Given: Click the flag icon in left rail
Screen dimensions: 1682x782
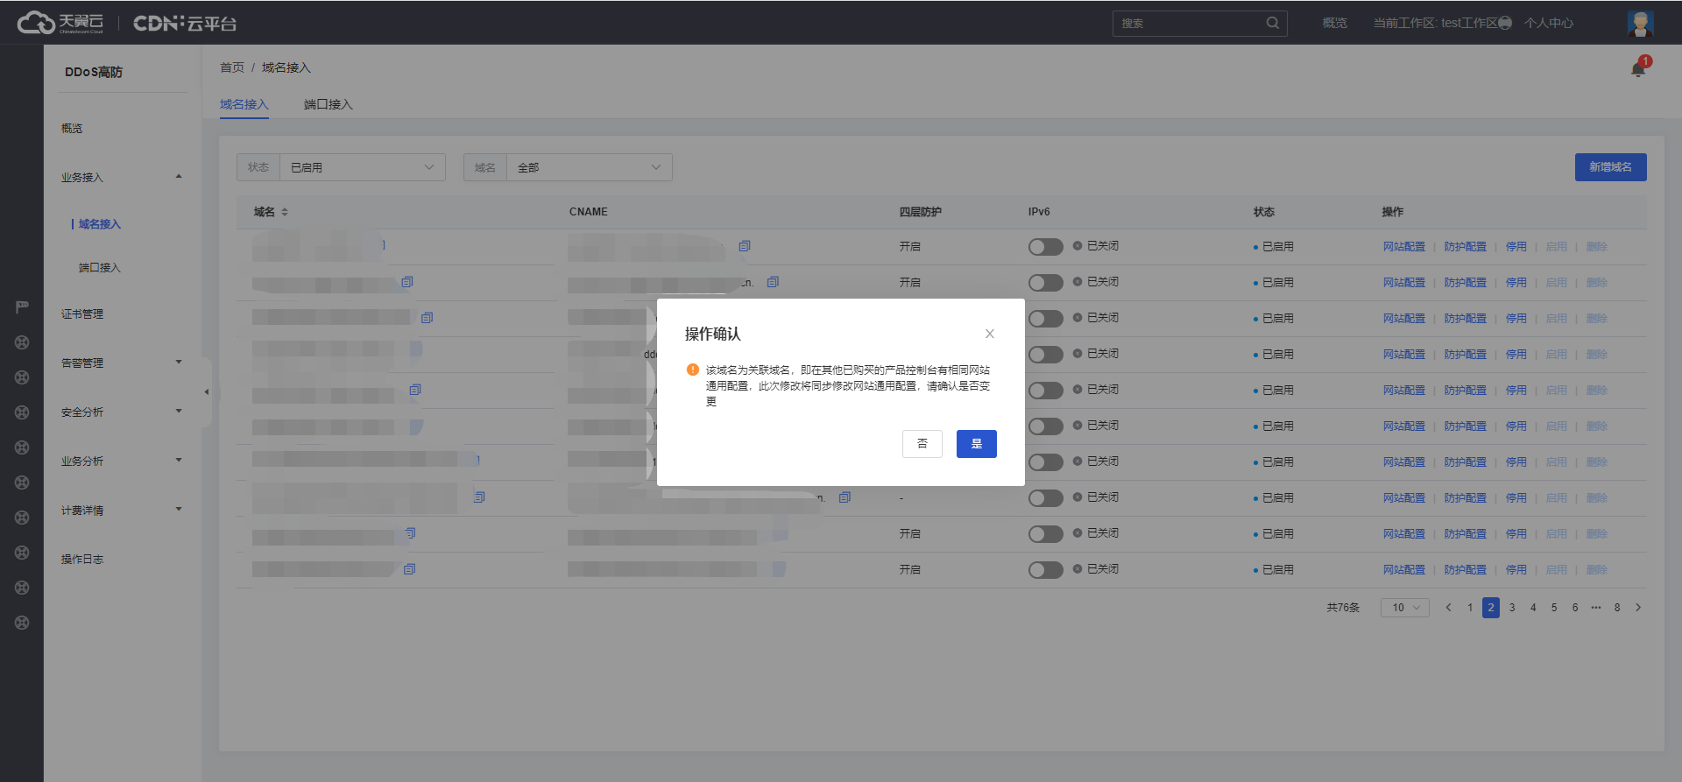Looking at the screenshot, I should [x=22, y=307].
